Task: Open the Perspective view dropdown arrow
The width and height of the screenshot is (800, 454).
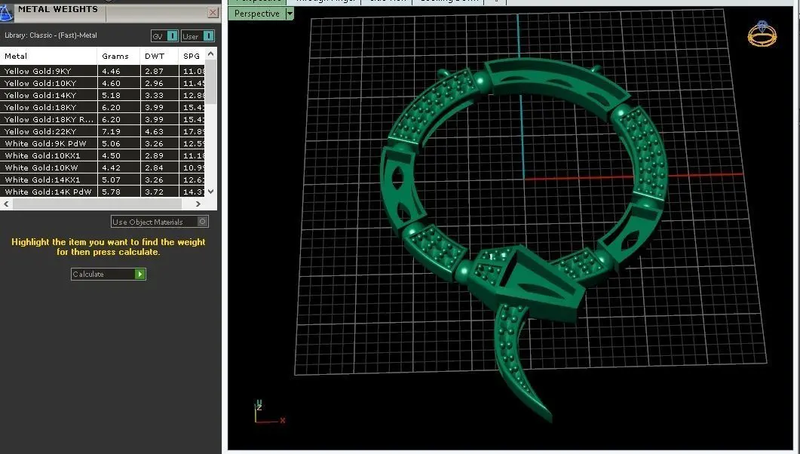Action: coord(290,14)
